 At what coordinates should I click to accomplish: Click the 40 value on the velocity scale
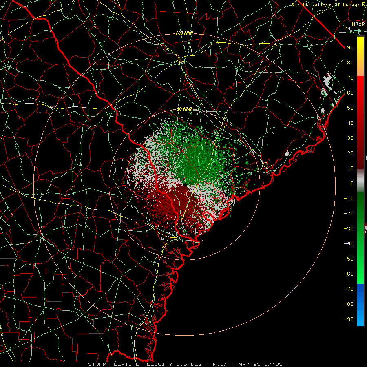pyautogui.click(x=350, y=123)
